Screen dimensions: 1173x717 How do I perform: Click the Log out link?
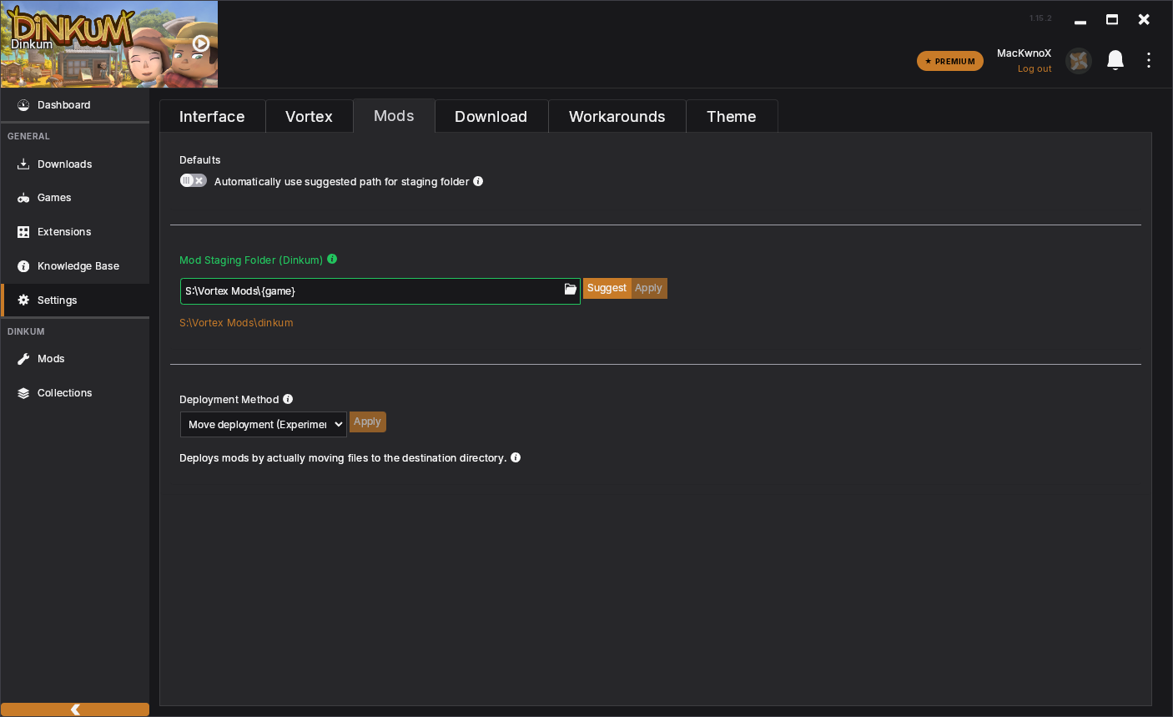coord(1035,69)
